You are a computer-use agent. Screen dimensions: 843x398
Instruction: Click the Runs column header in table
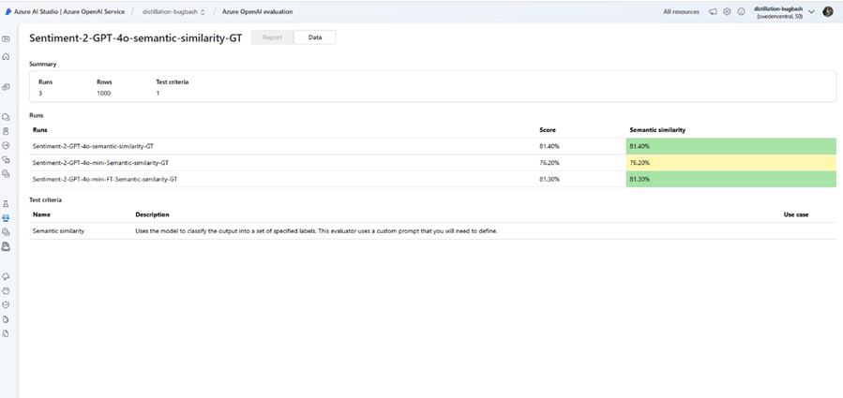pyautogui.click(x=39, y=130)
